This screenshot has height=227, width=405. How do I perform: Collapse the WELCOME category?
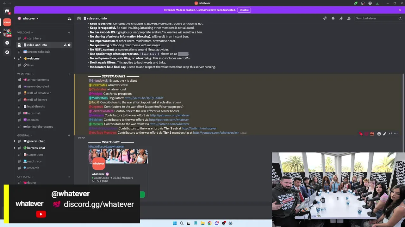(x=25, y=32)
